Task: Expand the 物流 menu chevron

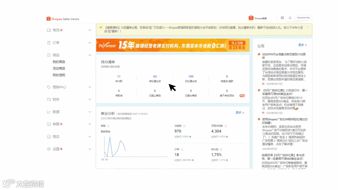Action: click(90, 30)
